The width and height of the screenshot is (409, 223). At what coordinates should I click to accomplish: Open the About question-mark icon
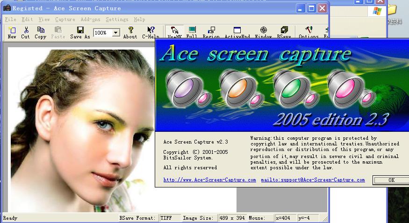point(130,33)
